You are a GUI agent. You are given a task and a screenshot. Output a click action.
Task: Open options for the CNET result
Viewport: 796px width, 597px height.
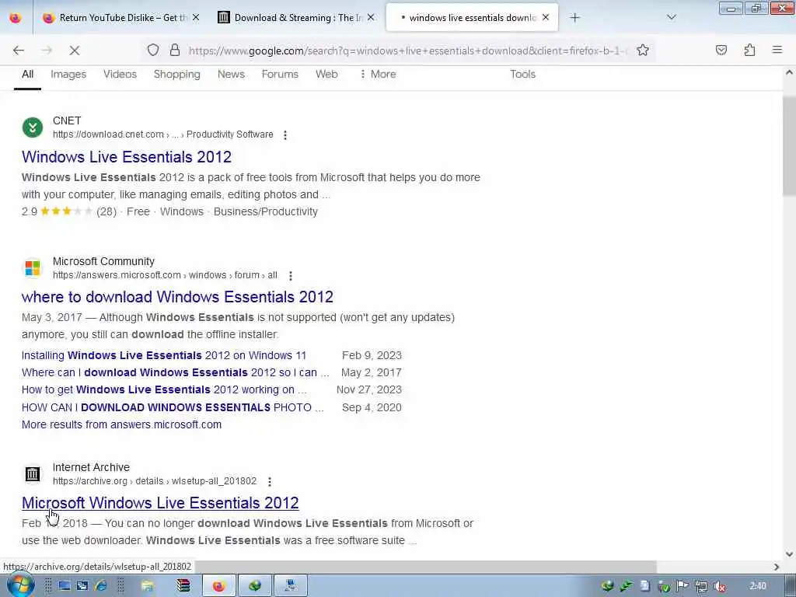tap(285, 135)
